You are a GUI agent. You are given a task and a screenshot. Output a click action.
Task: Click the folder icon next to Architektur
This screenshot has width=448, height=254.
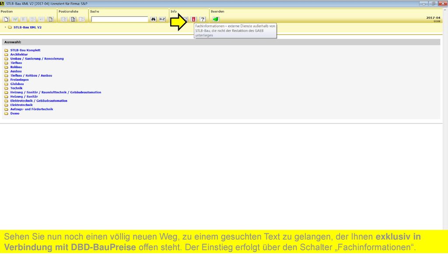point(6,54)
